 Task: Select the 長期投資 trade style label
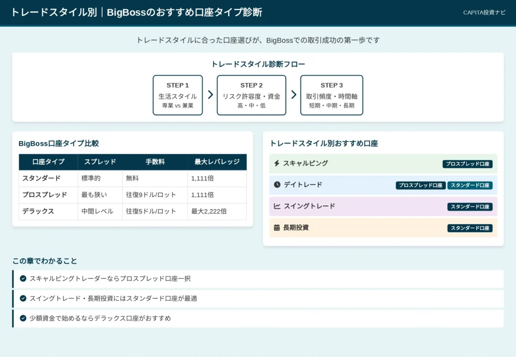coord(296,228)
